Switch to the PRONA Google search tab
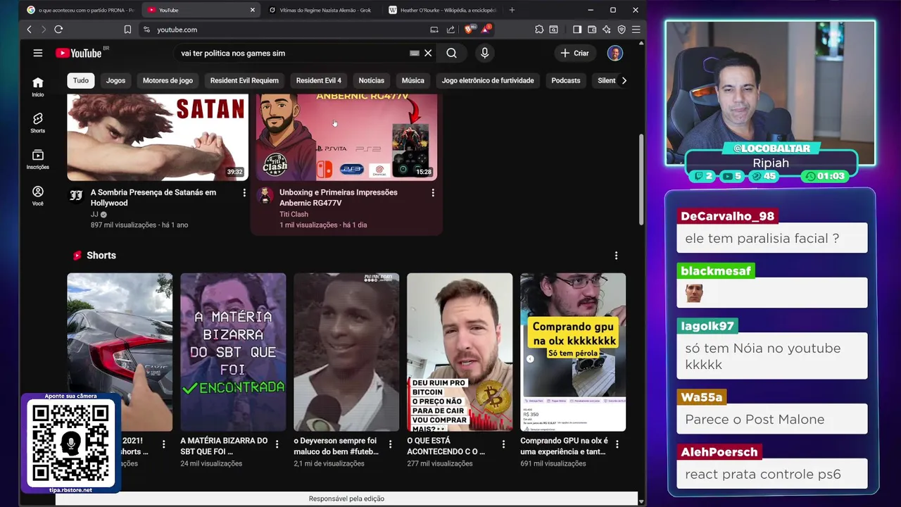The image size is (901, 507). pos(80,10)
